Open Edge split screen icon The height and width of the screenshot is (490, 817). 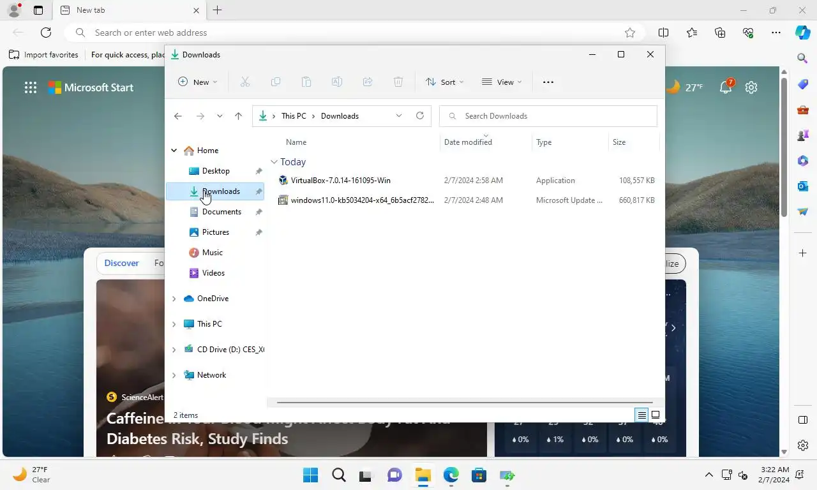(663, 33)
